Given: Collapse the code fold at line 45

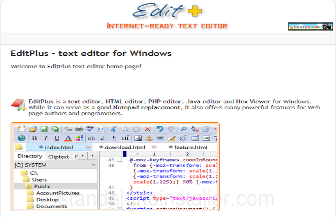Looking at the screenshot, I should point(119,160).
